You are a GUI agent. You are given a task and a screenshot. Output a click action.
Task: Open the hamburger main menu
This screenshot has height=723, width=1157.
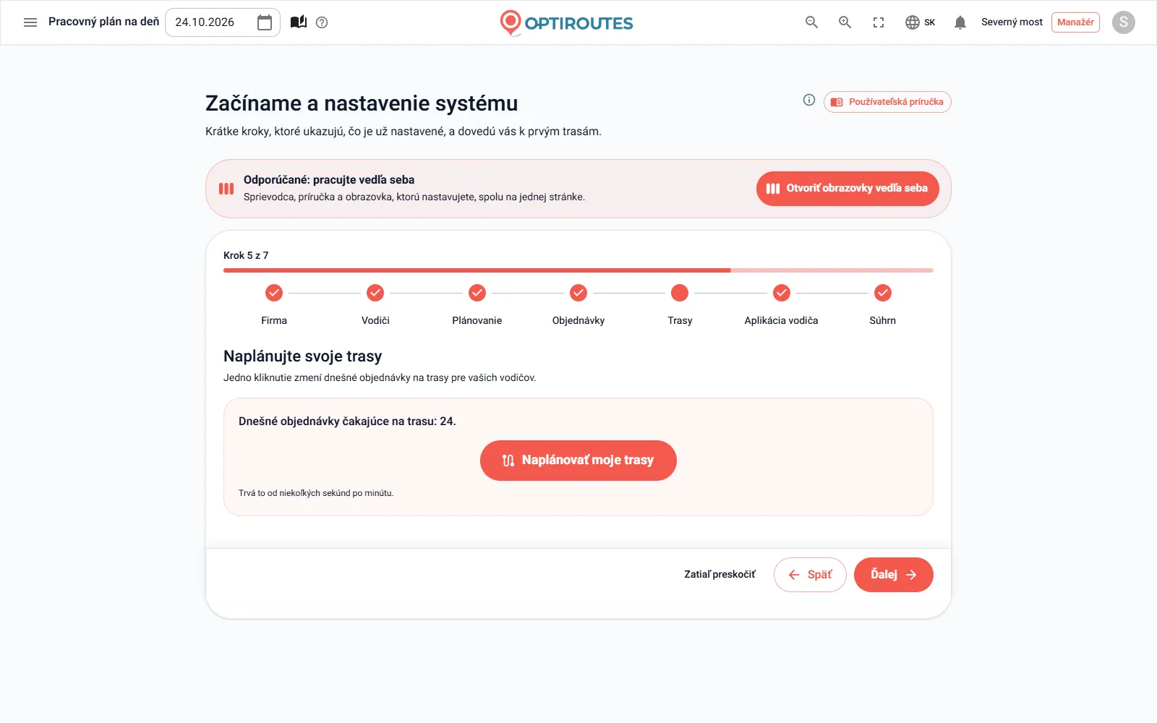point(30,22)
